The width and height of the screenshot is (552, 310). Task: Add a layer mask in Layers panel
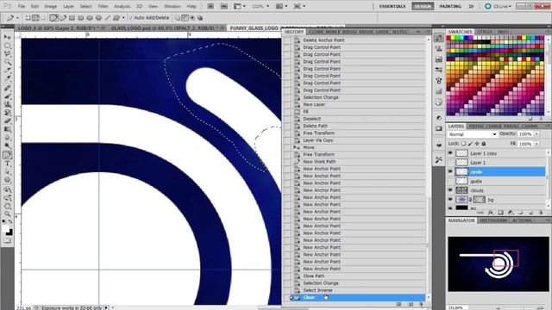tap(500, 213)
